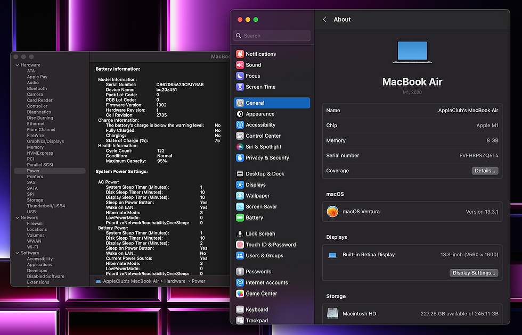Open Notifications settings icon
The image size is (522, 335).
240,54
